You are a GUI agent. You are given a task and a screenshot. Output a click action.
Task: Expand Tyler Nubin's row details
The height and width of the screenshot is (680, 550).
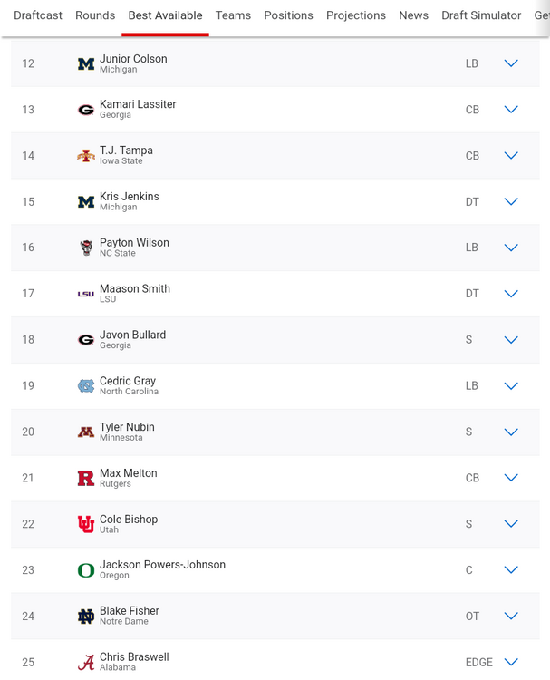click(x=511, y=432)
